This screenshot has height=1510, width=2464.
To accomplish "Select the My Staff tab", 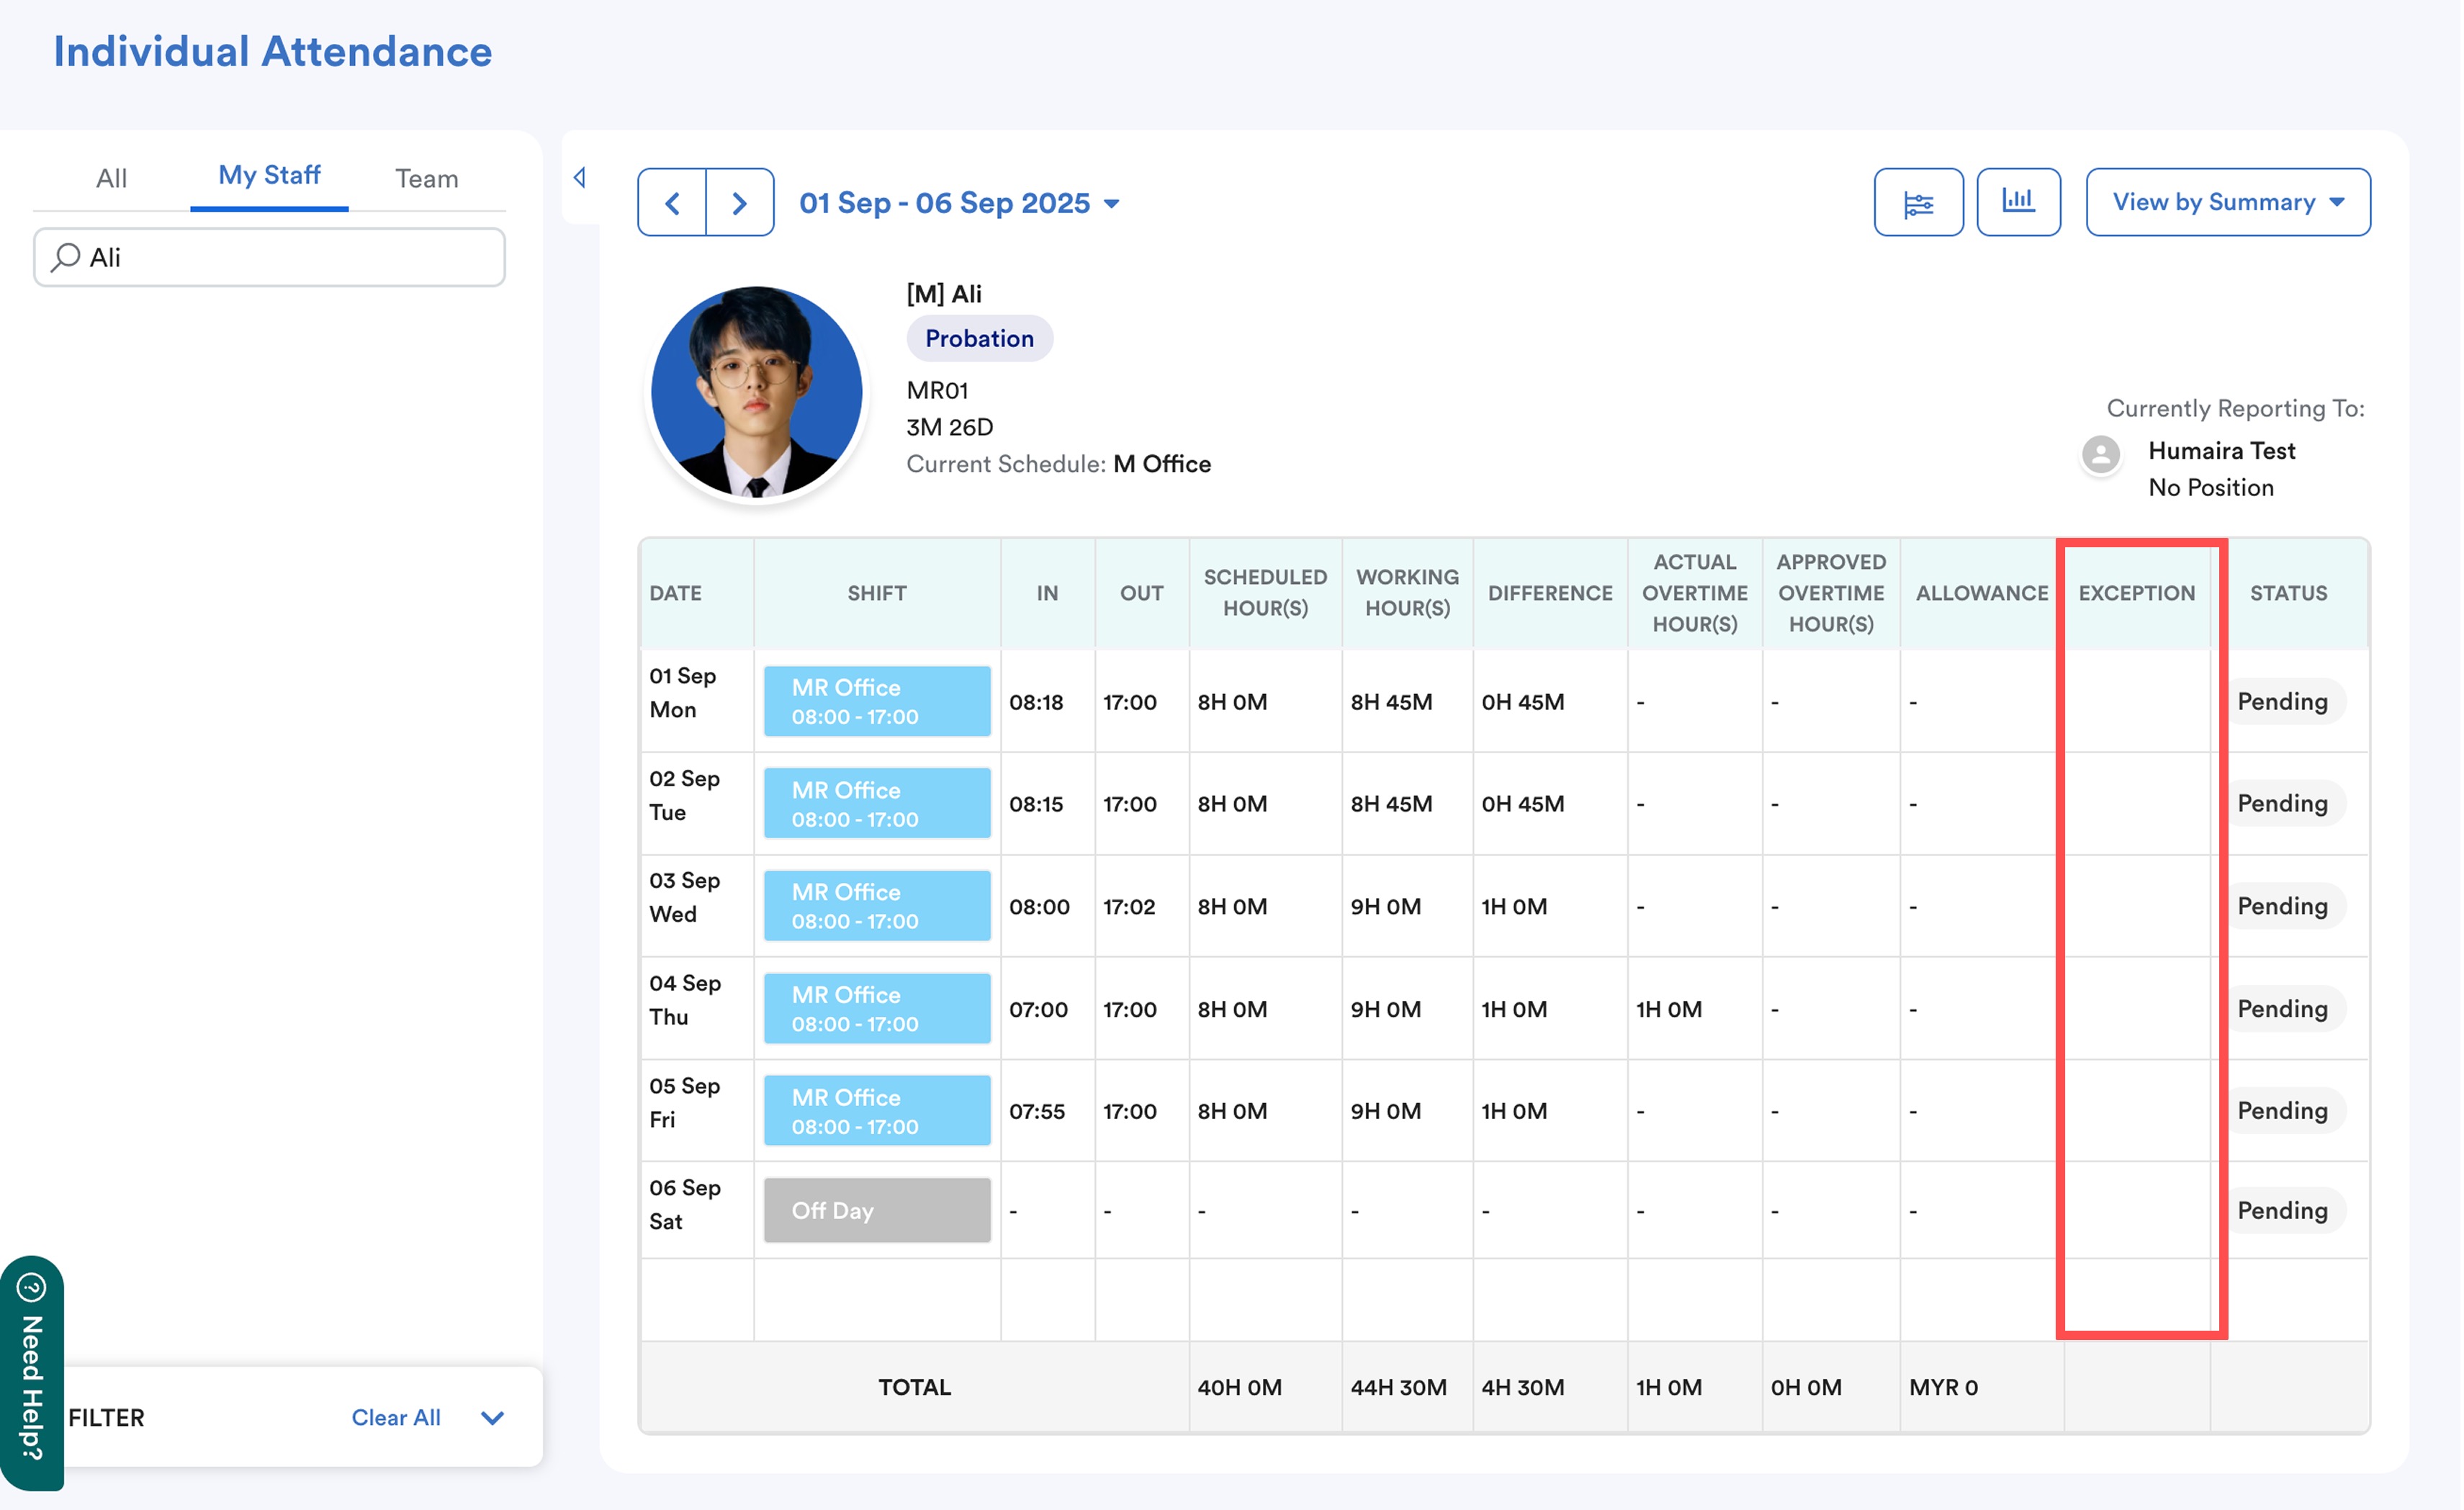I will (x=269, y=175).
